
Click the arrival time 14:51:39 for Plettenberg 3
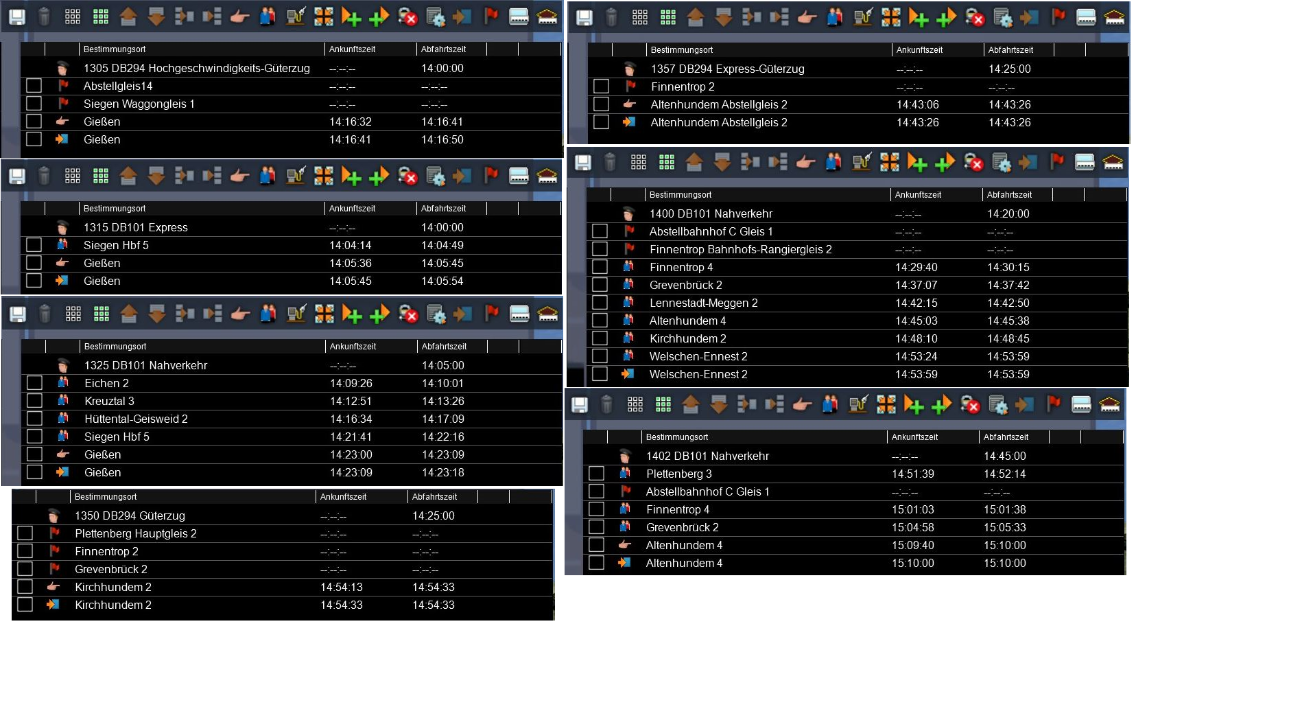[x=913, y=474]
